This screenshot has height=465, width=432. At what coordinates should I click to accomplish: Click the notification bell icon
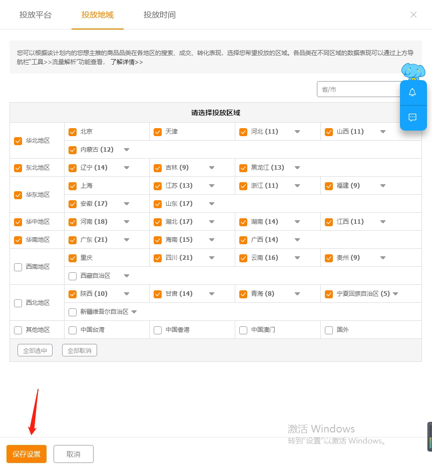coord(412,93)
